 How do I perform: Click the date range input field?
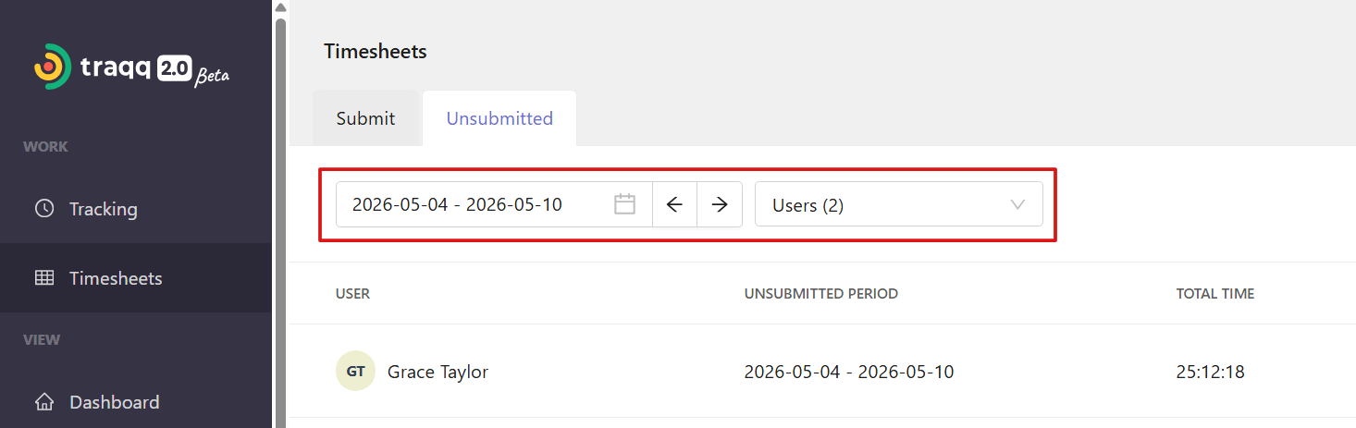click(x=494, y=204)
